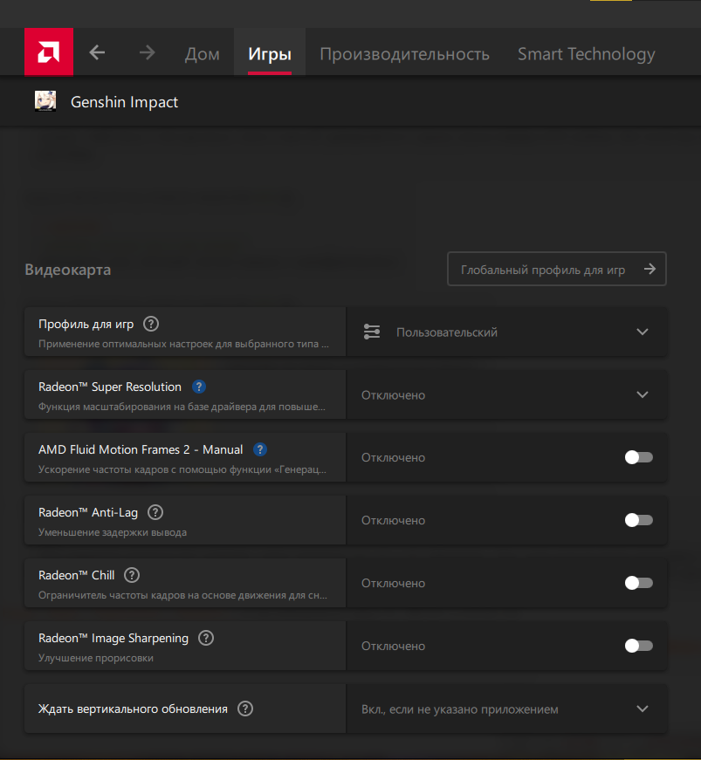Open help for Radeon Image Sharpening
This screenshot has width=701, height=760.
[206, 638]
